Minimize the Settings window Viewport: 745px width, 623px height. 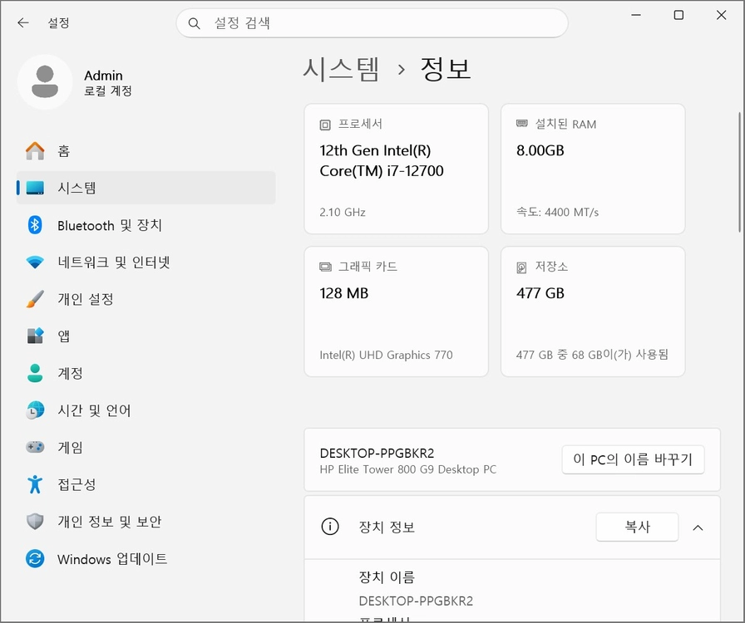(636, 15)
